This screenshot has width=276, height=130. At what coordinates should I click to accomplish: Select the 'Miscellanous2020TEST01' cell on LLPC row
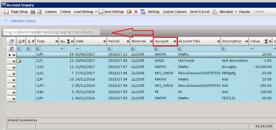click(x=199, y=85)
